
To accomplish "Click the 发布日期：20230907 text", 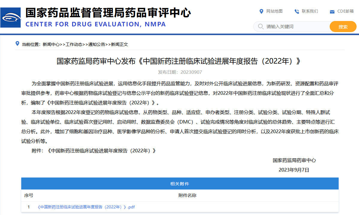I will (x=180, y=72).
